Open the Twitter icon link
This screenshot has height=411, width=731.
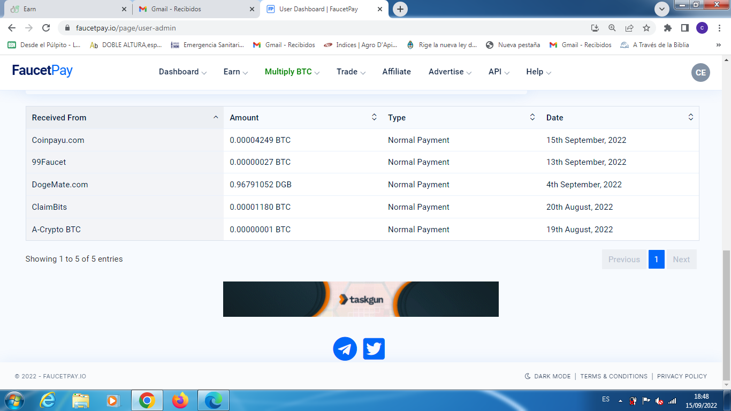click(x=374, y=349)
